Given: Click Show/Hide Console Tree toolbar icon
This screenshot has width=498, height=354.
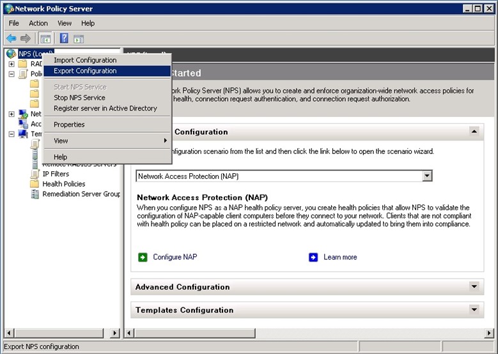Looking at the screenshot, I should coord(45,39).
